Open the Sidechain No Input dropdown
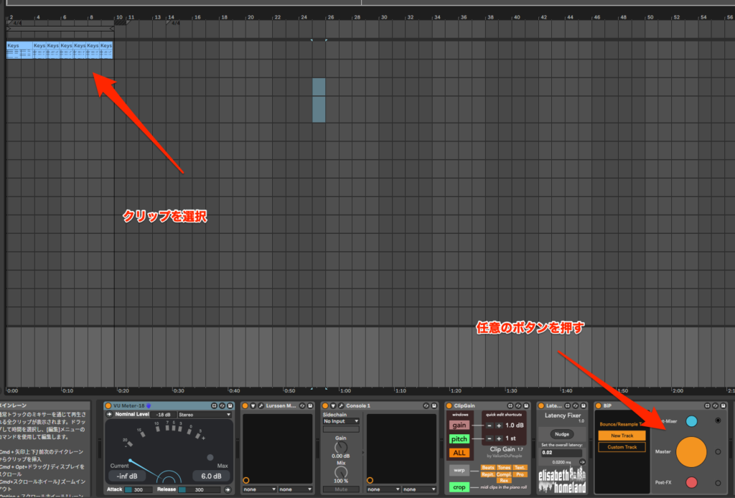This screenshot has width=735, height=498. 341,421
